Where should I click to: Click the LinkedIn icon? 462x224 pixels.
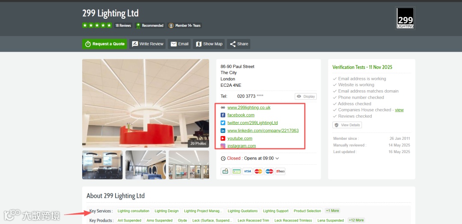pos(223,130)
